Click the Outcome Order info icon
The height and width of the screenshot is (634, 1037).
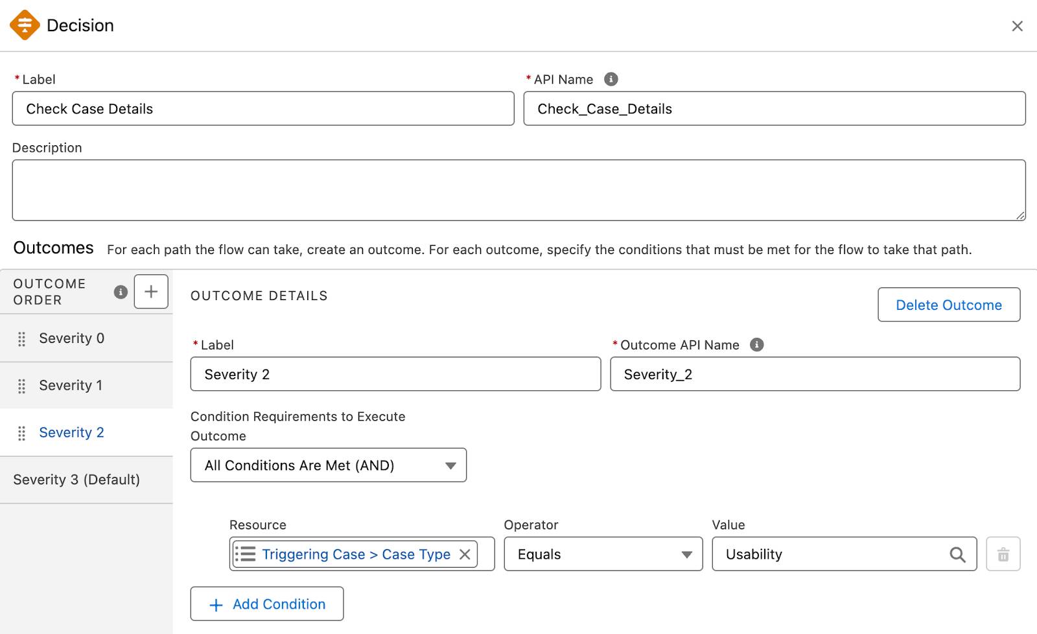click(121, 292)
